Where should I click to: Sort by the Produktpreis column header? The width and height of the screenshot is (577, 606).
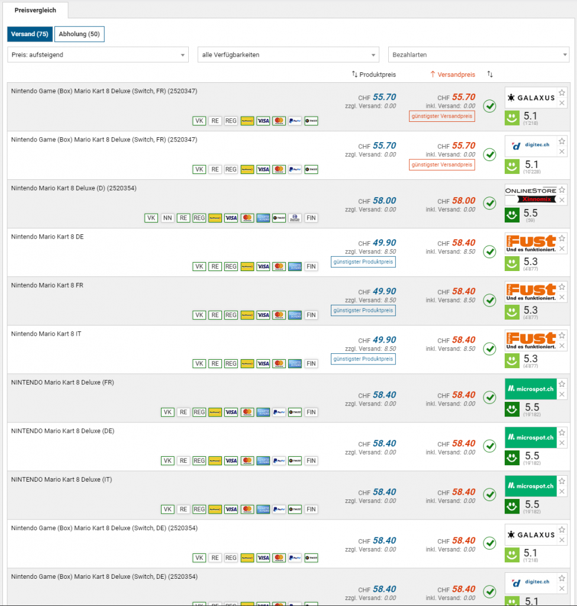[x=374, y=75]
